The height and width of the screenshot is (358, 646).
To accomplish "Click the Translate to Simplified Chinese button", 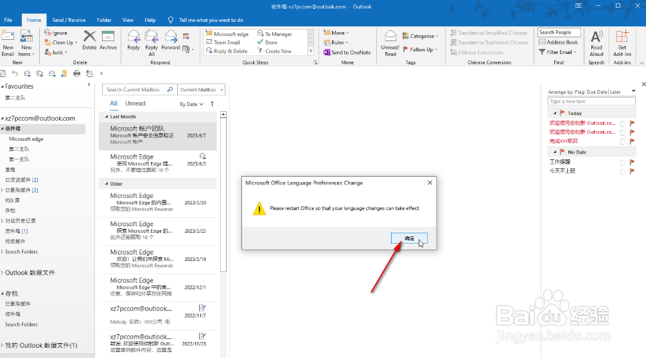I will (489, 33).
